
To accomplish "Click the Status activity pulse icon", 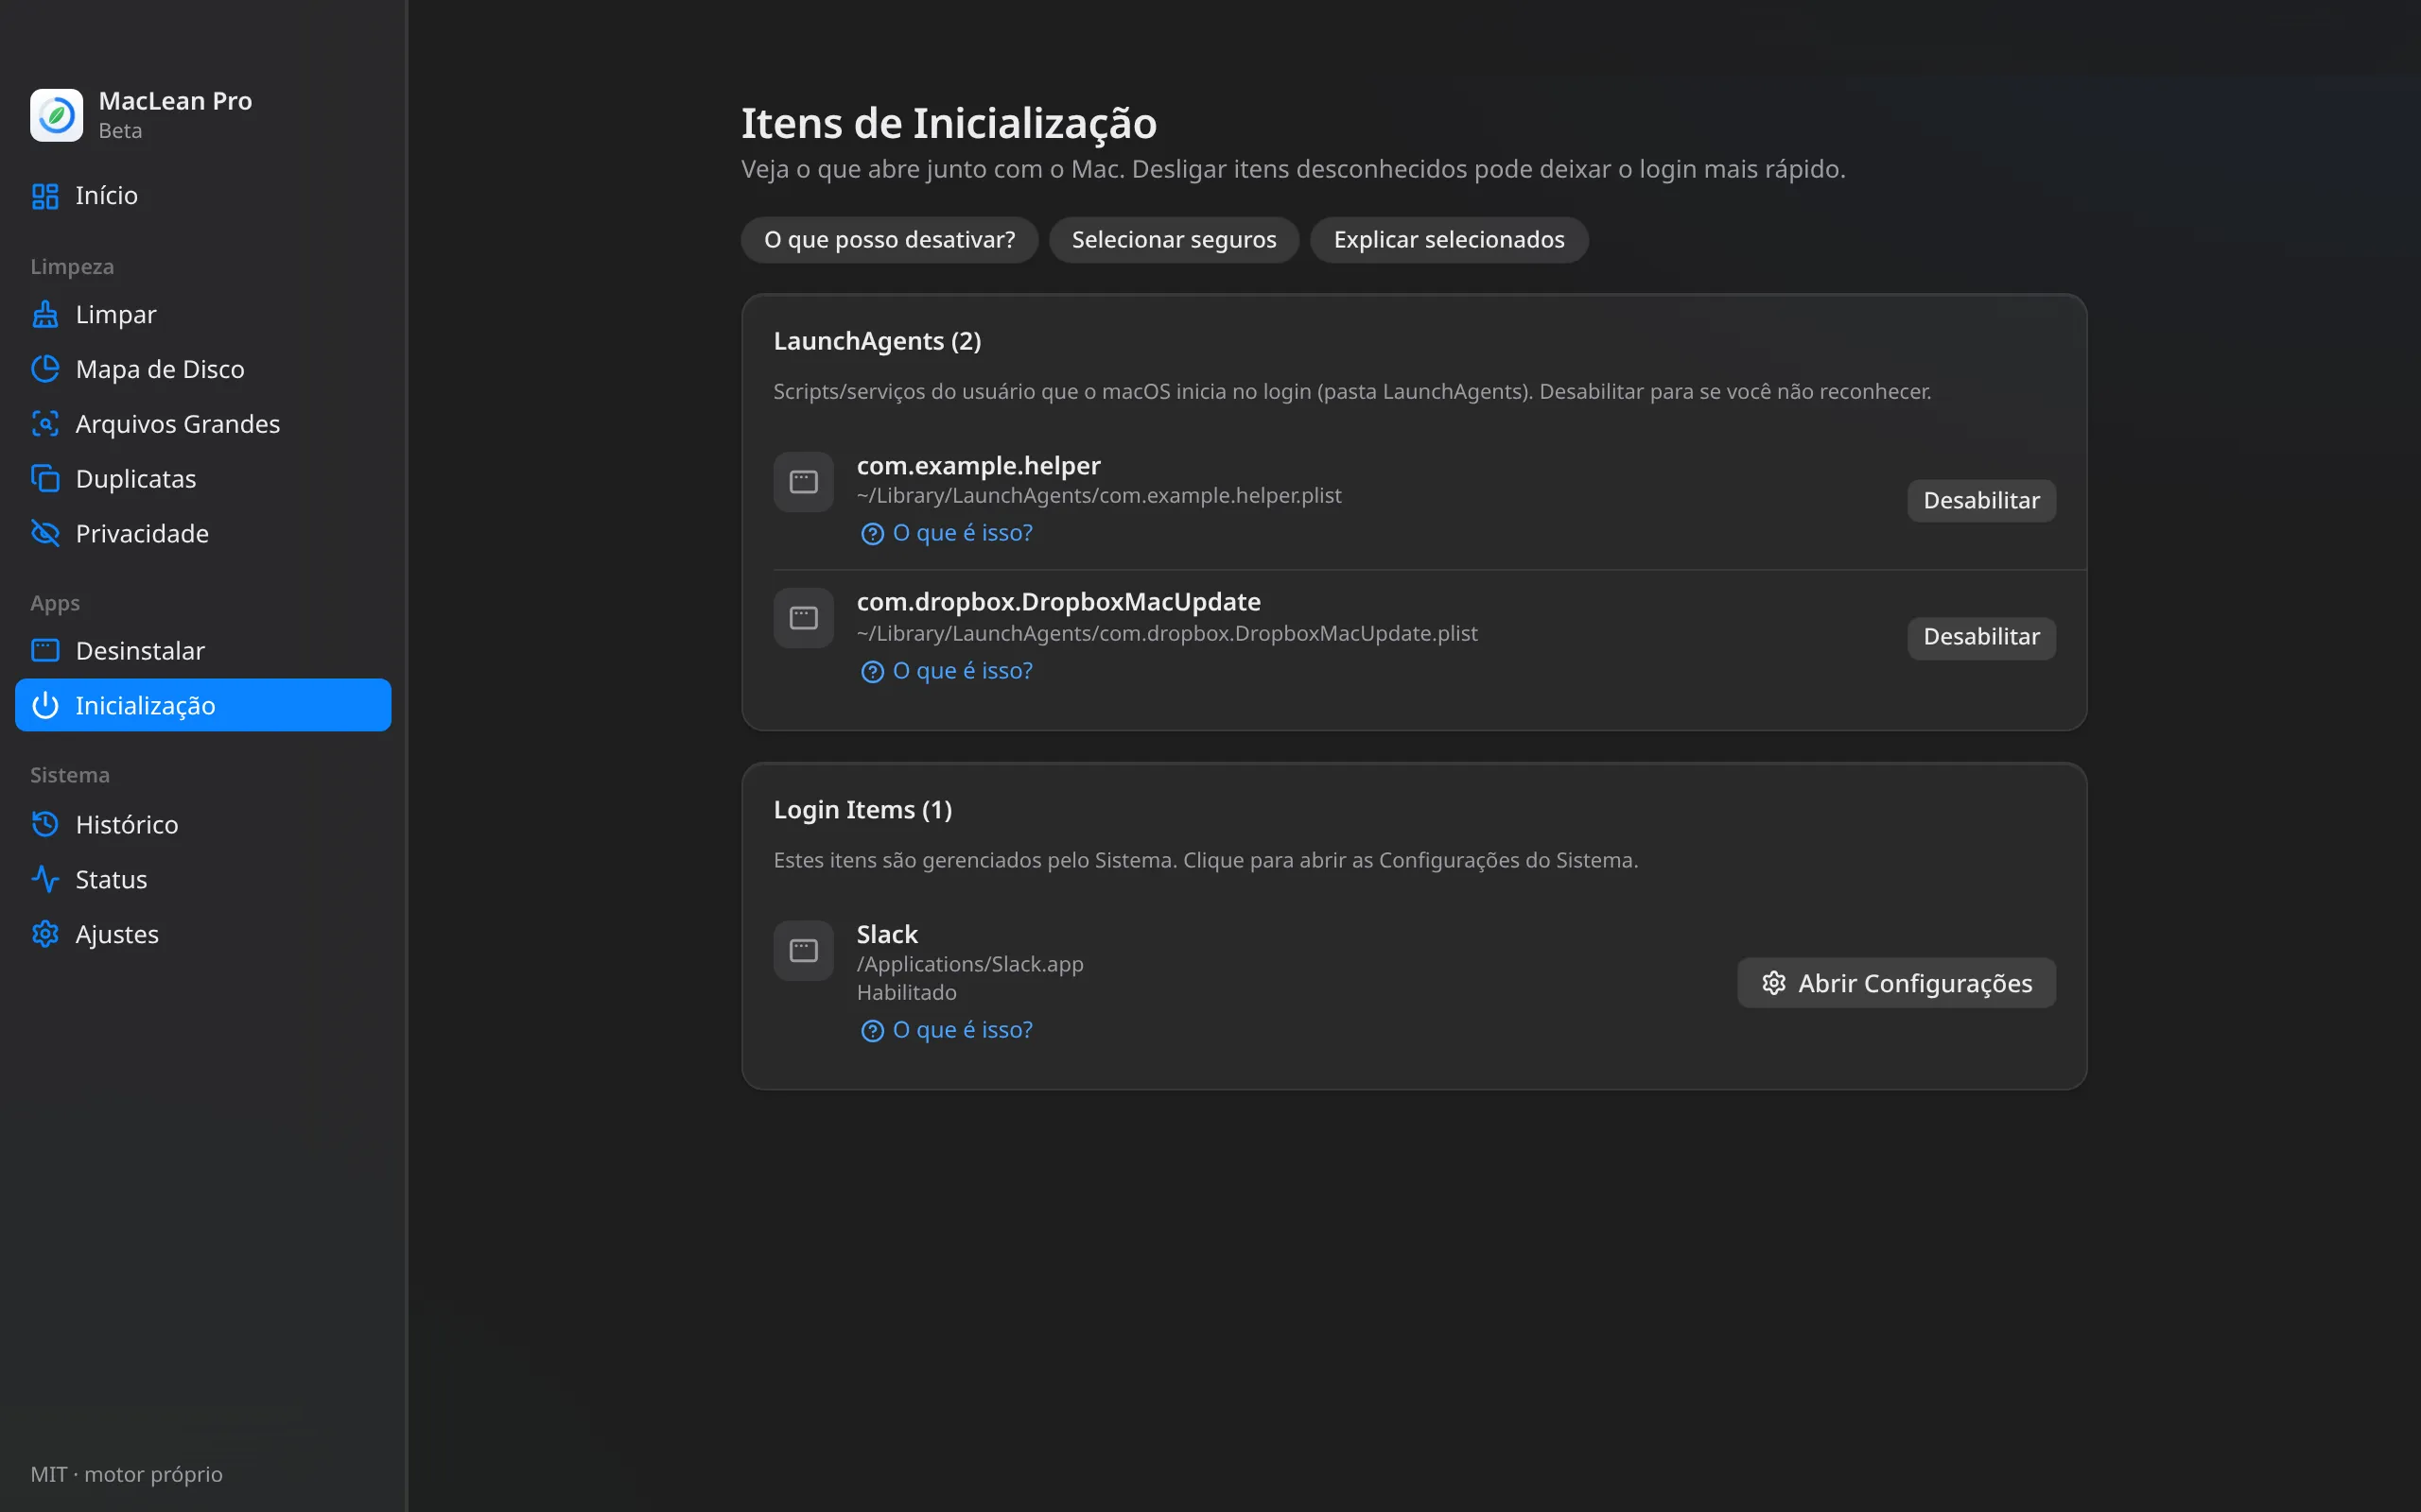I will pos(45,880).
